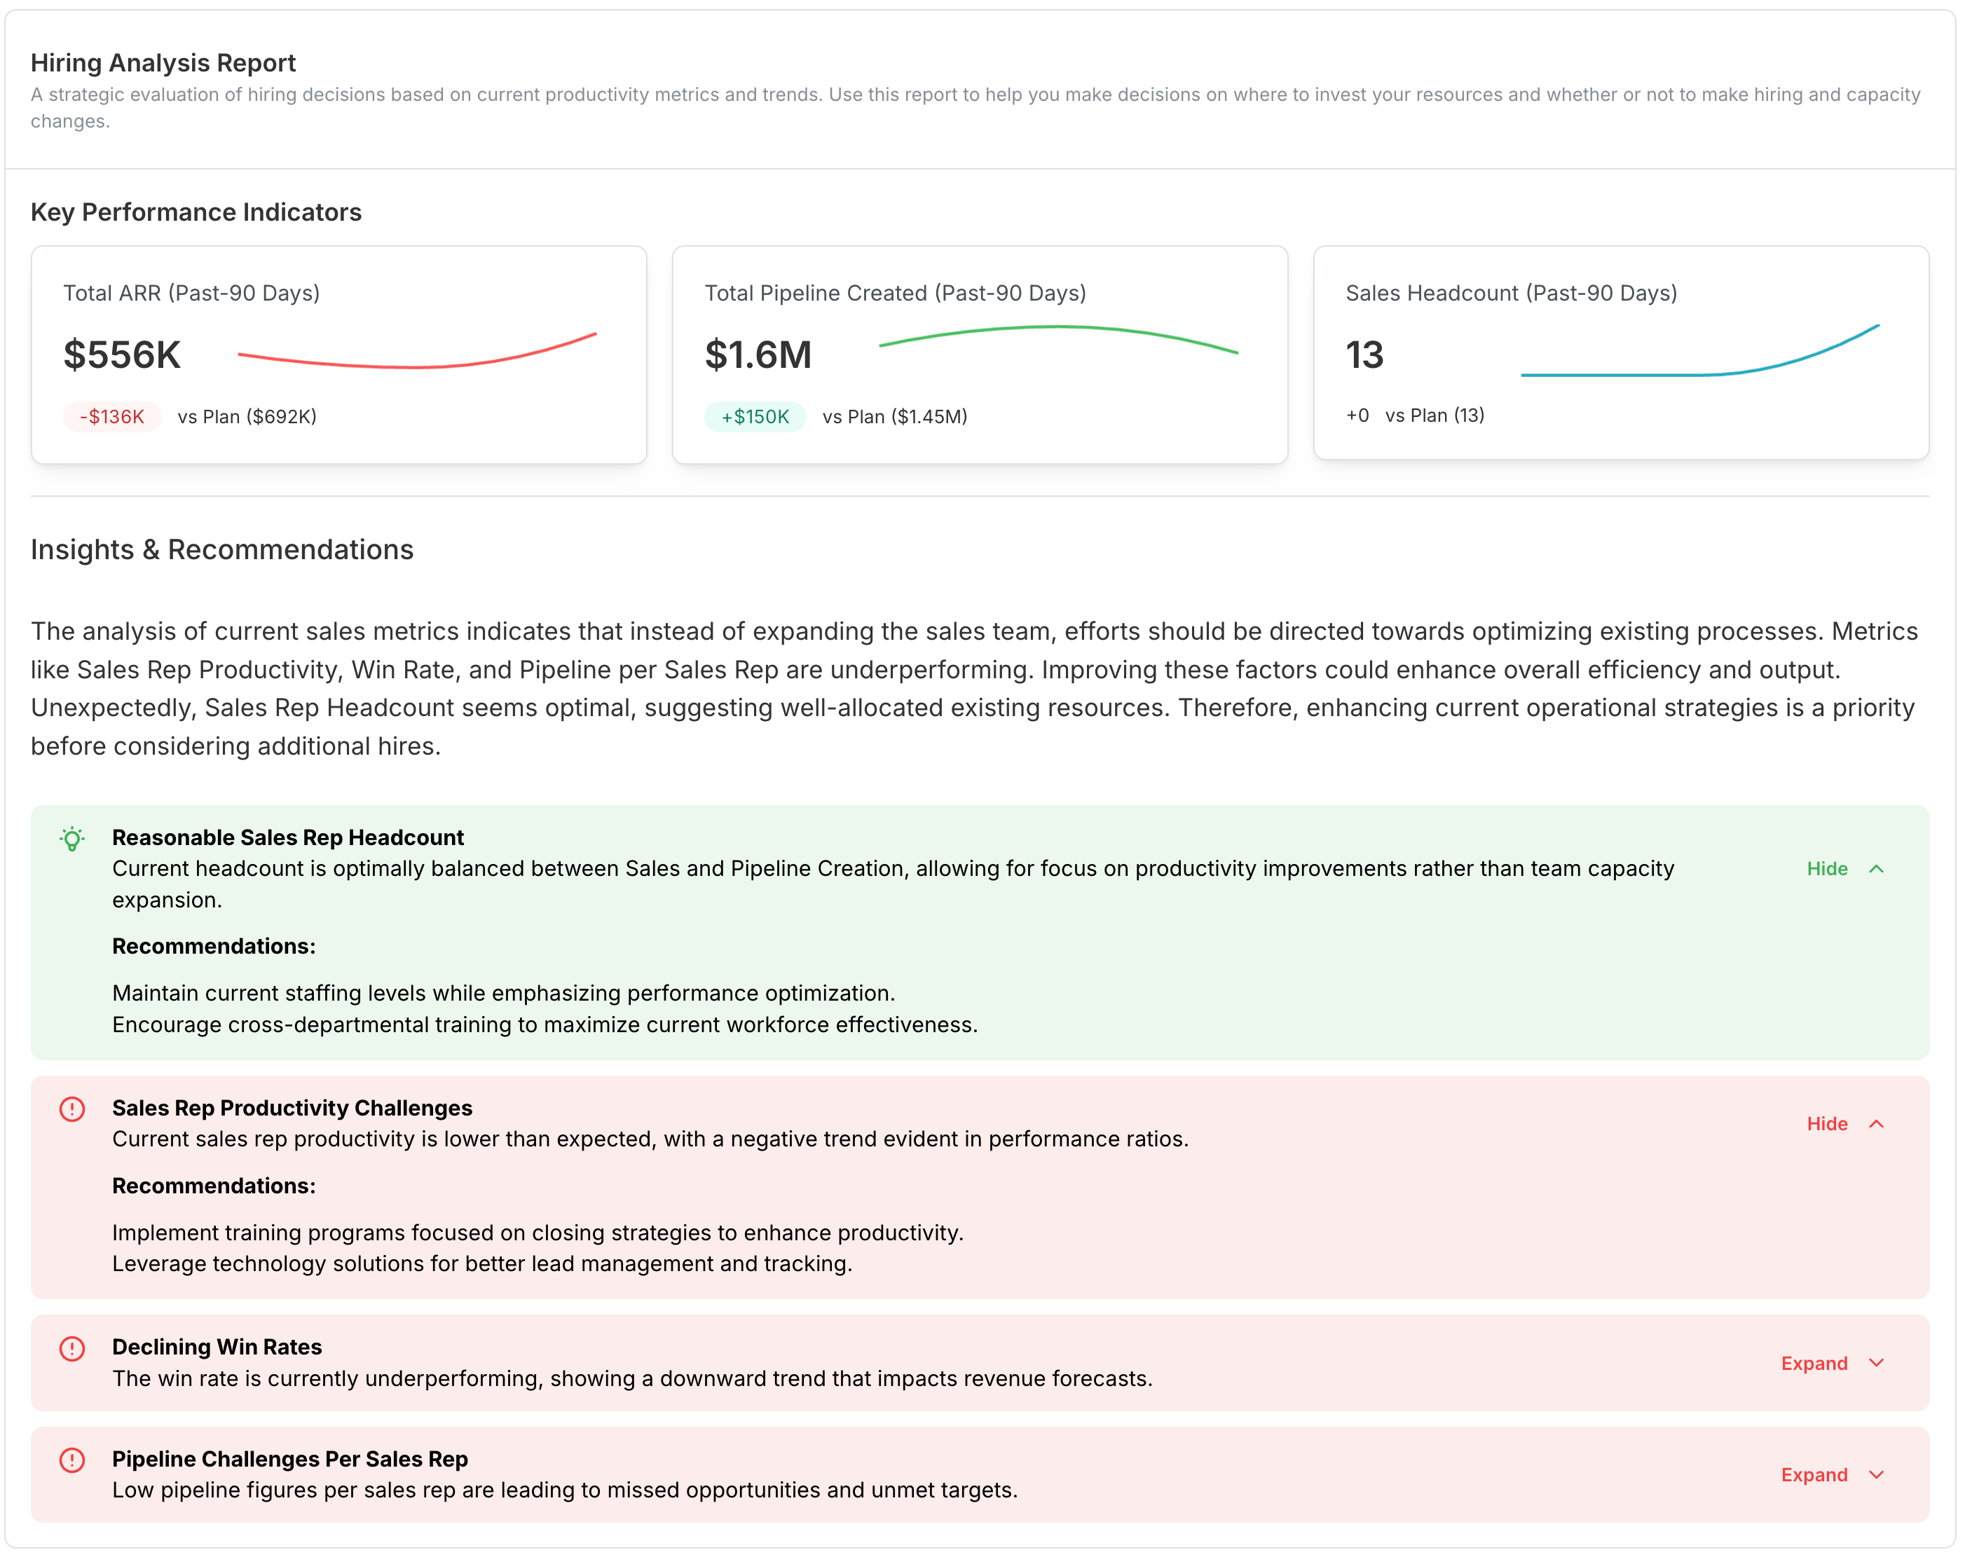Click 'vs Plan ($1.45M)' text
The height and width of the screenshot is (1557, 1965).
(895, 417)
